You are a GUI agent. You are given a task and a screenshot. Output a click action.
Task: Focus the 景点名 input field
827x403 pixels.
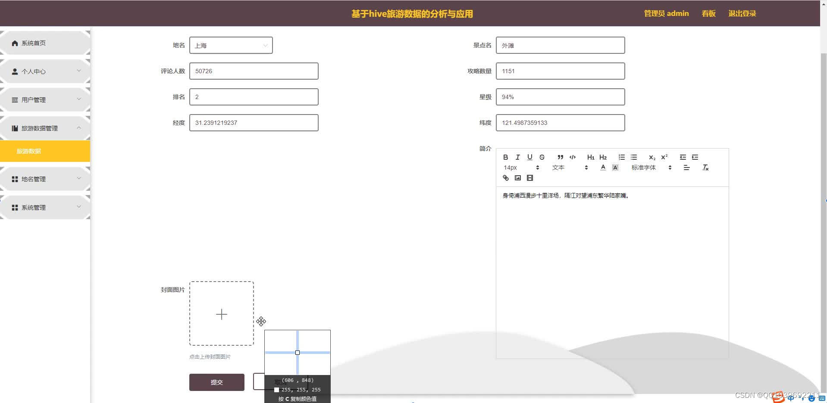(x=560, y=45)
